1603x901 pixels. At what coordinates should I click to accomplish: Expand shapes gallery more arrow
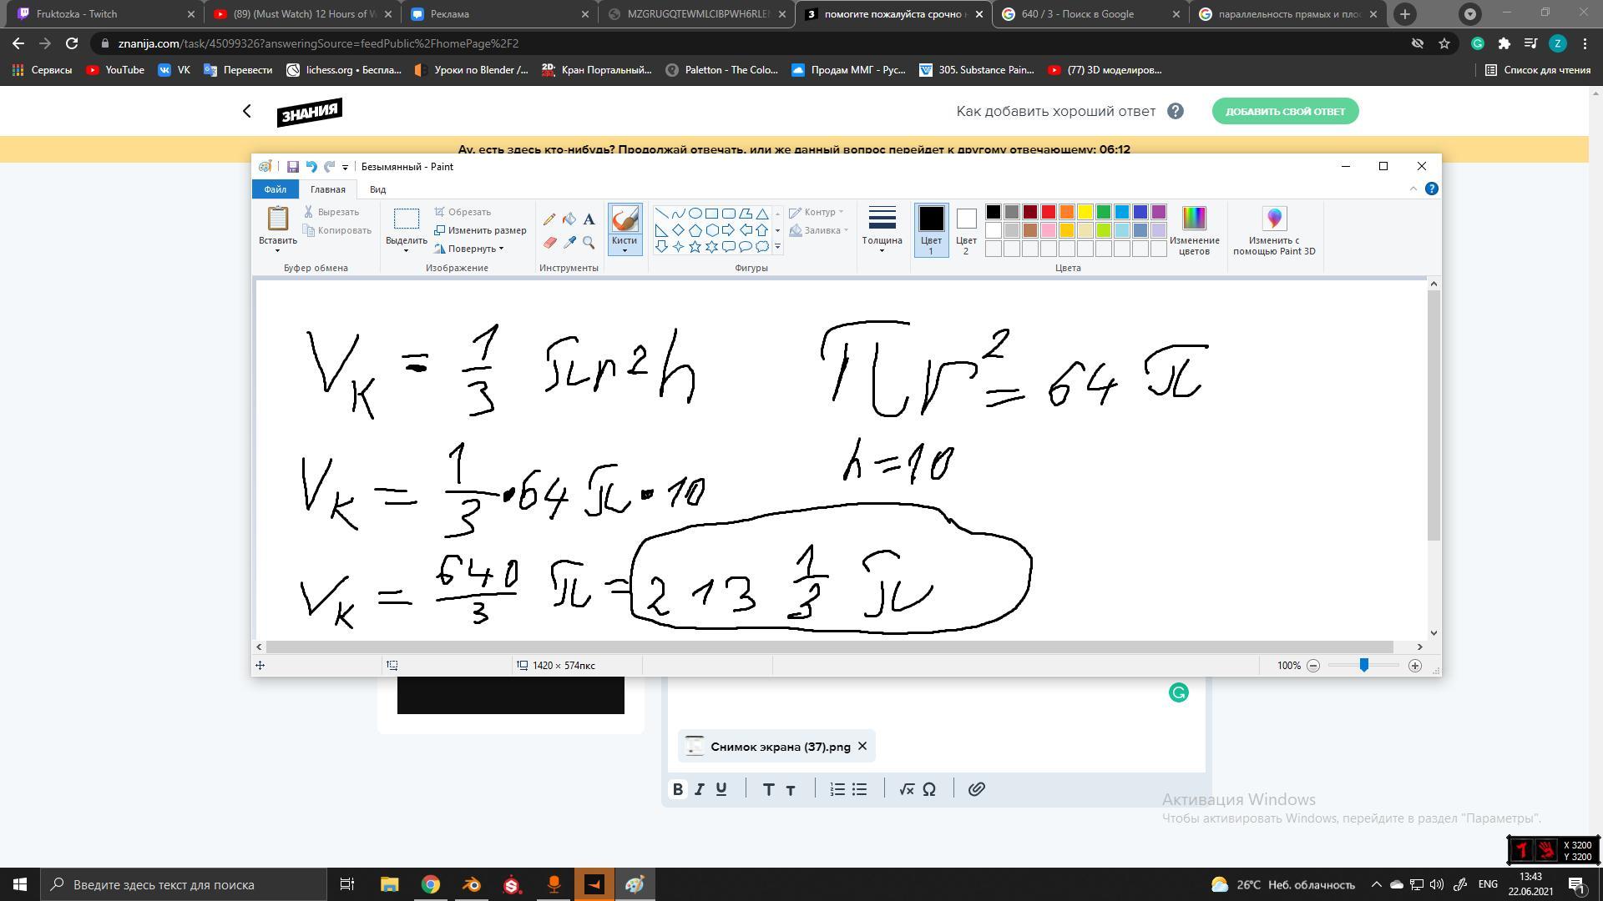(777, 247)
